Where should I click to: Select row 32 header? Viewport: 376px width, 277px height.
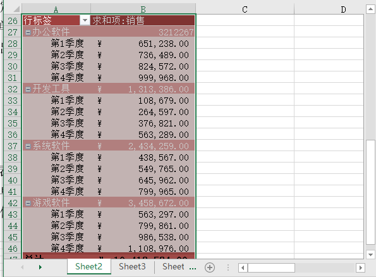pos(13,89)
